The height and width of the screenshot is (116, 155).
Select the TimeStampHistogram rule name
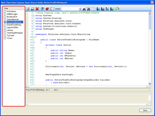15,33
